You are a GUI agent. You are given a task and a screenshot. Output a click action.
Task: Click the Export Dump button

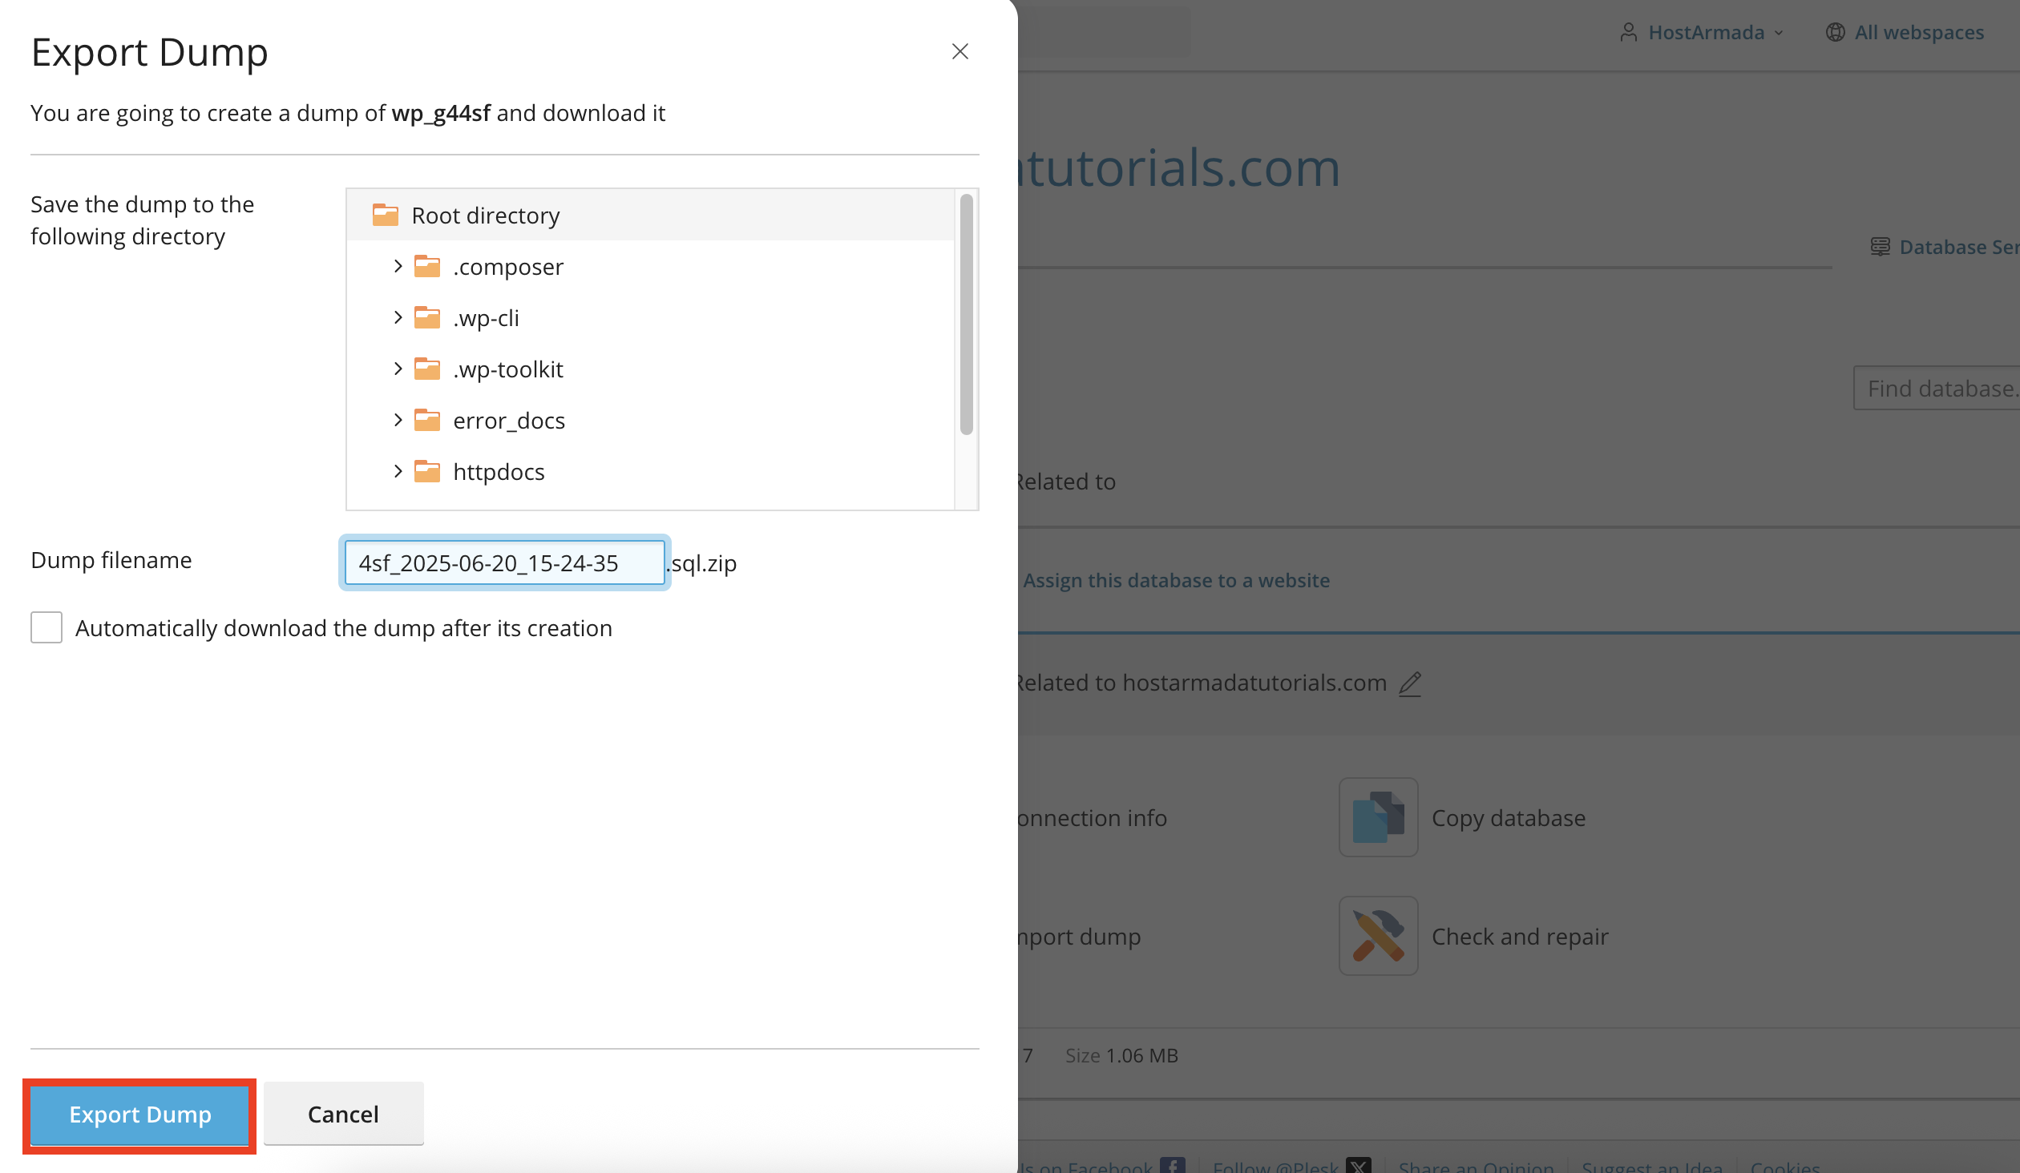139,1115
